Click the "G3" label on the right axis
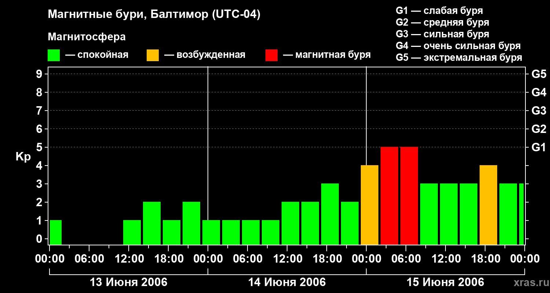Viewport: 550px width, 293px height. tap(539, 111)
